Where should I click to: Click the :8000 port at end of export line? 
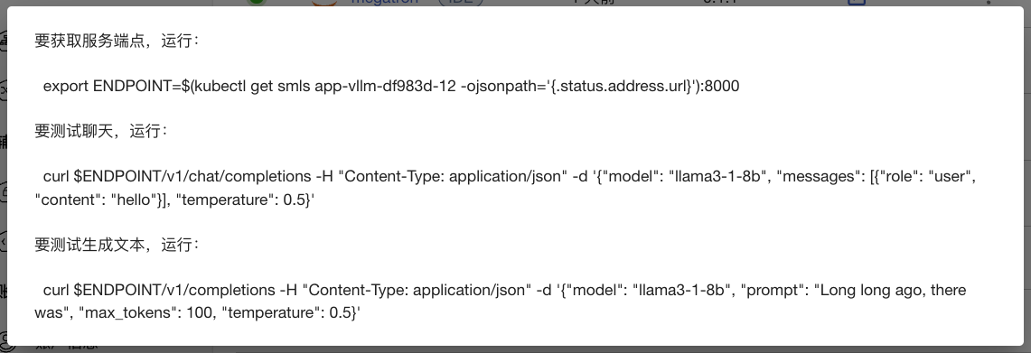click(x=720, y=86)
